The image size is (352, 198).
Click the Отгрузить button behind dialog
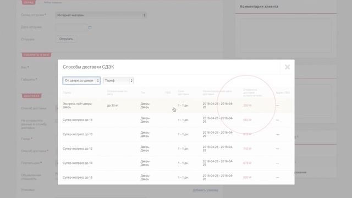[x=66, y=39]
